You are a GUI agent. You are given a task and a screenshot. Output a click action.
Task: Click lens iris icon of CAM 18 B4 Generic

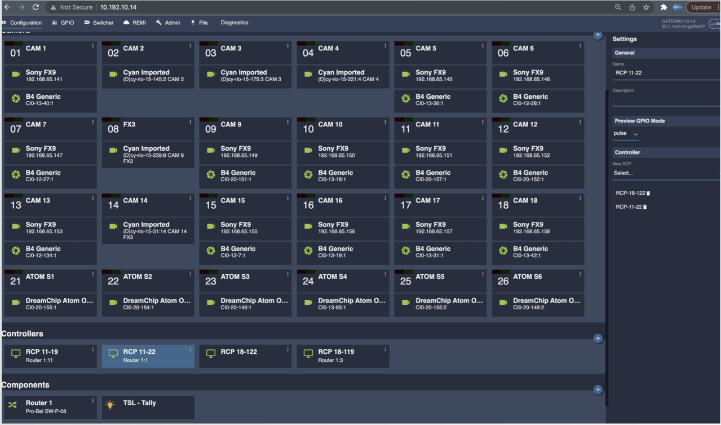503,251
